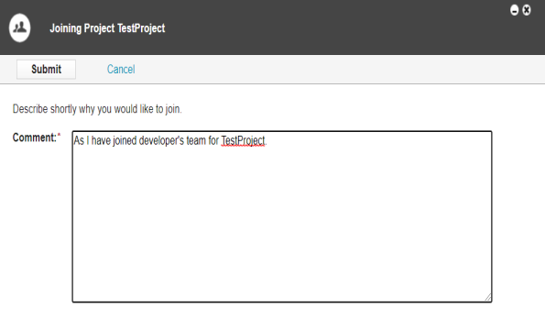This screenshot has width=545, height=330.
Task: Submit the join request
Action: pyautogui.click(x=46, y=69)
